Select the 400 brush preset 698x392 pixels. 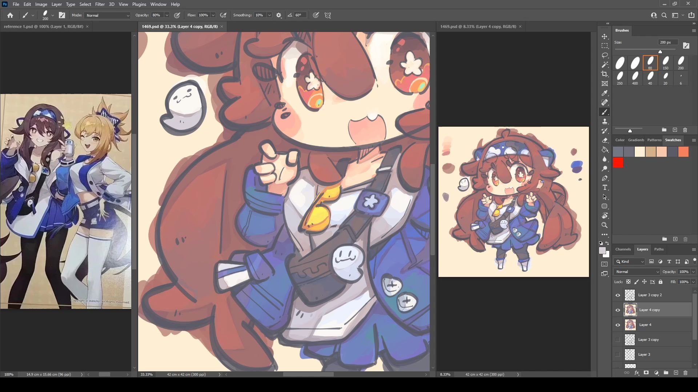tap(635, 78)
